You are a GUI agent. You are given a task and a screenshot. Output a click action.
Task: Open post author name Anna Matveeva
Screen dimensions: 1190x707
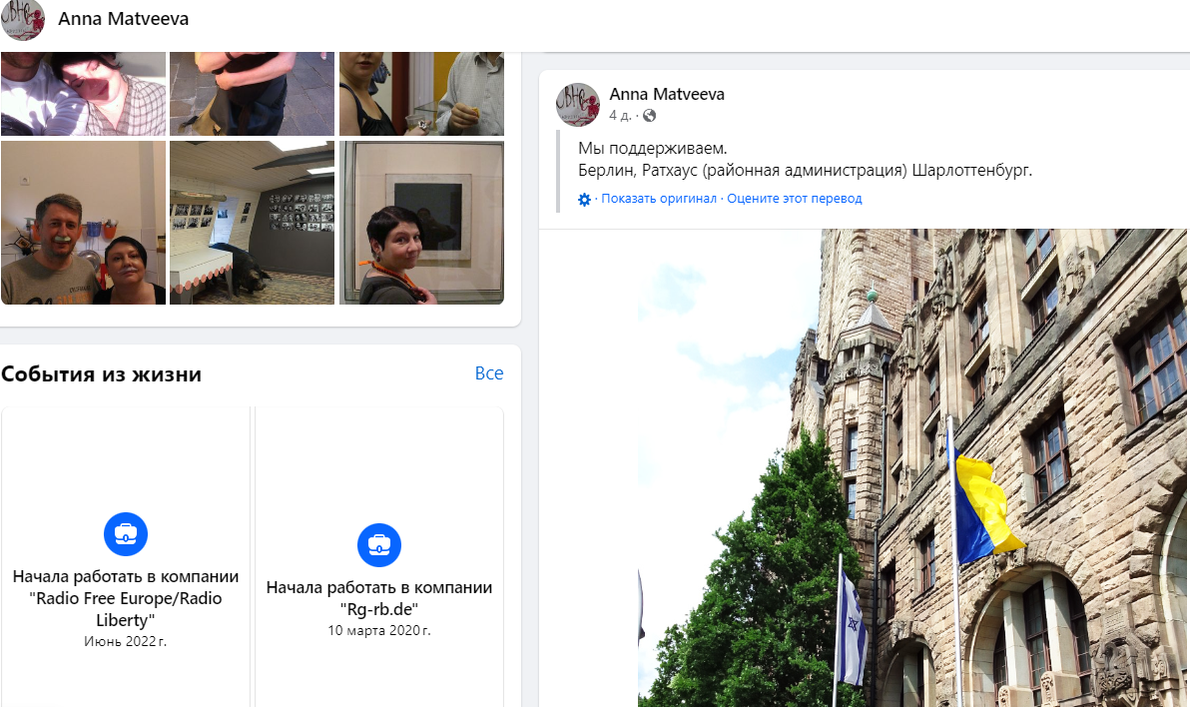(667, 94)
